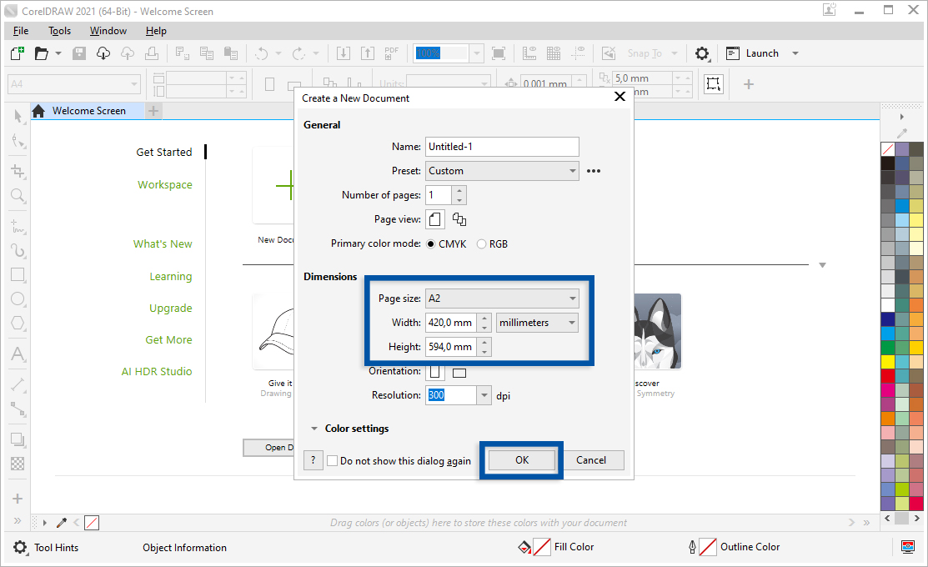Toggle landscape page orientation
The image size is (928, 567).
[x=459, y=370]
